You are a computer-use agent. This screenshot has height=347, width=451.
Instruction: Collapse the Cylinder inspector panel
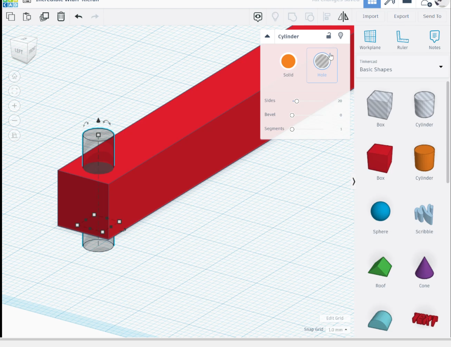coord(267,36)
